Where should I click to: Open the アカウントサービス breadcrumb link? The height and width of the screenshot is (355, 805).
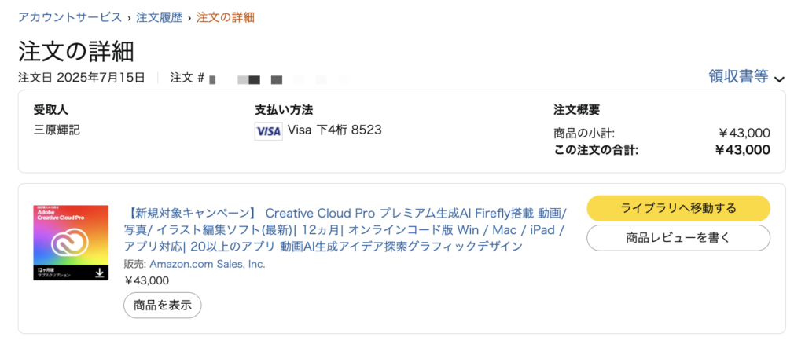point(70,18)
